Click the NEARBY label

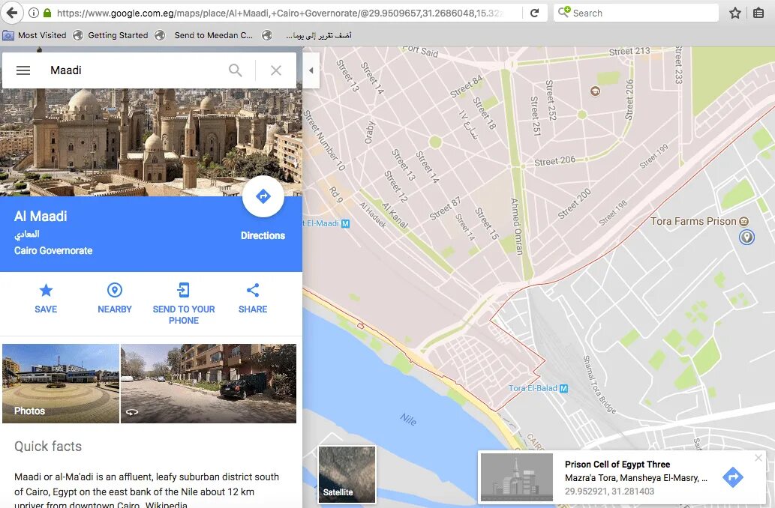pyautogui.click(x=115, y=309)
